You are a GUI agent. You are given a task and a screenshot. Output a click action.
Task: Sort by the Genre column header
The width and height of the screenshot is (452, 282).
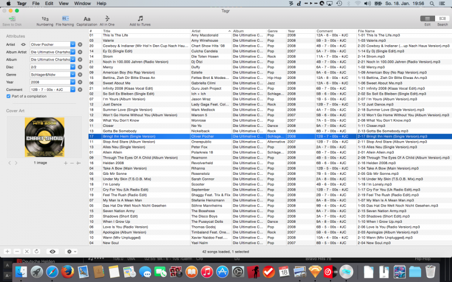coord(276,31)
